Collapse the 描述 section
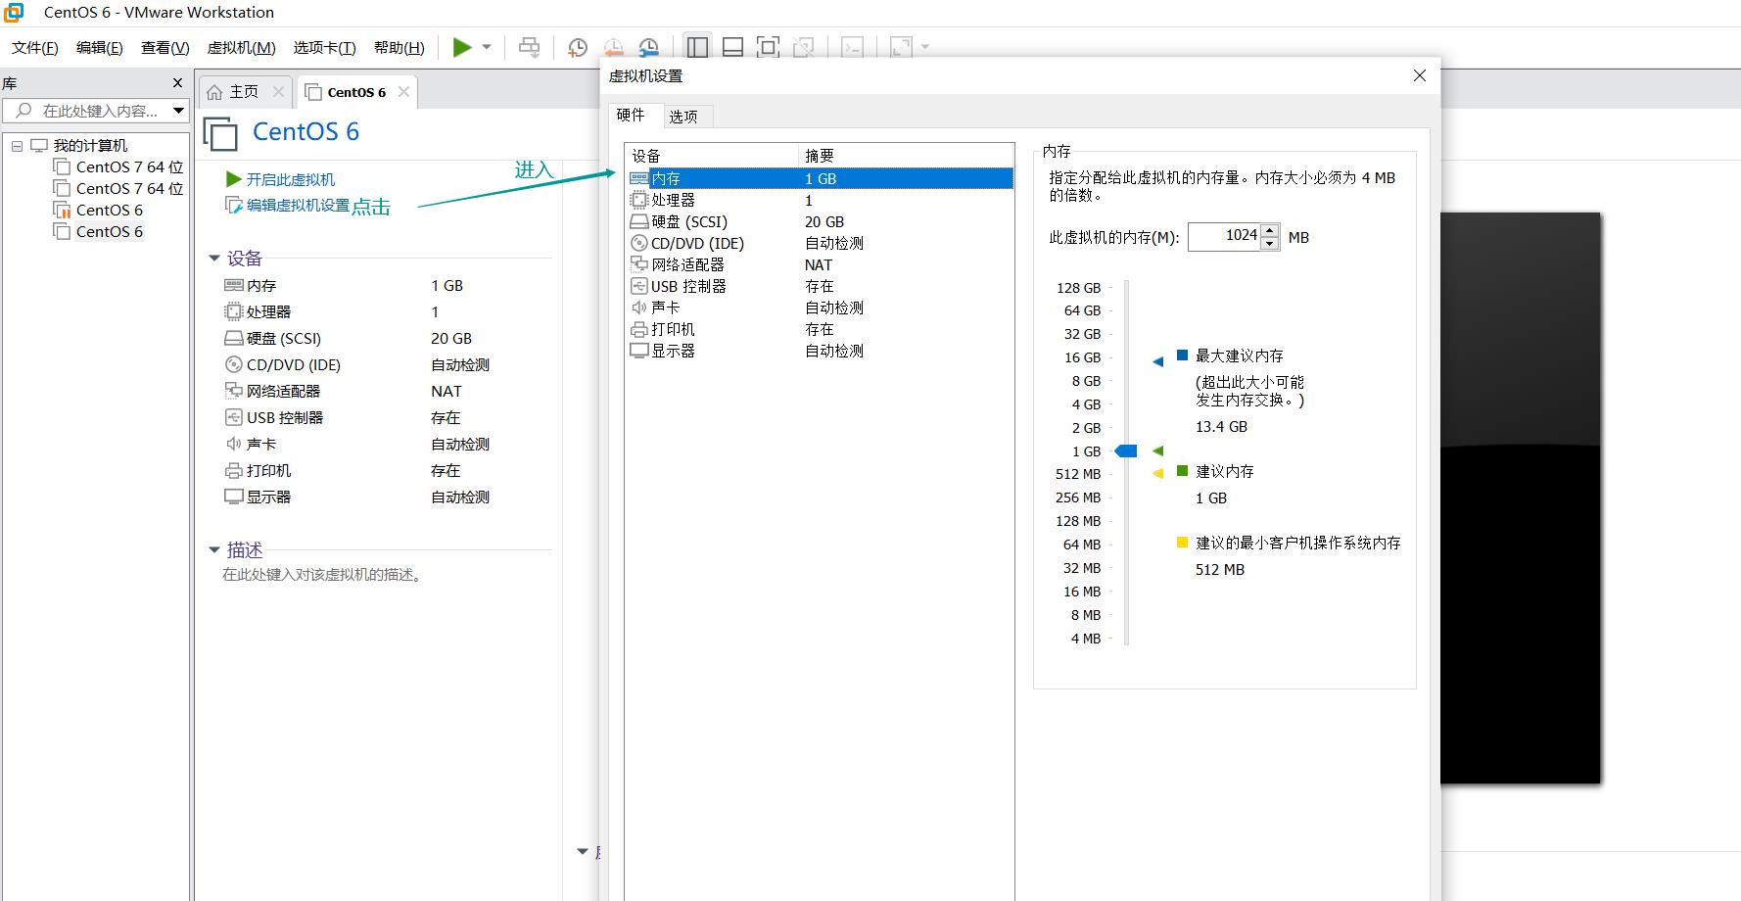The width and height of the screenshot is (1741, 901). coord(214,550)
